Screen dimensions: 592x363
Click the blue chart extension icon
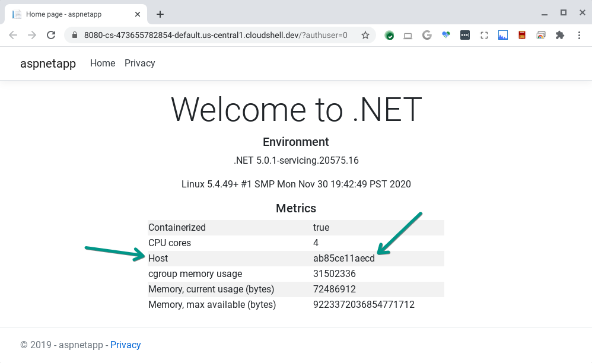[503, 36]
